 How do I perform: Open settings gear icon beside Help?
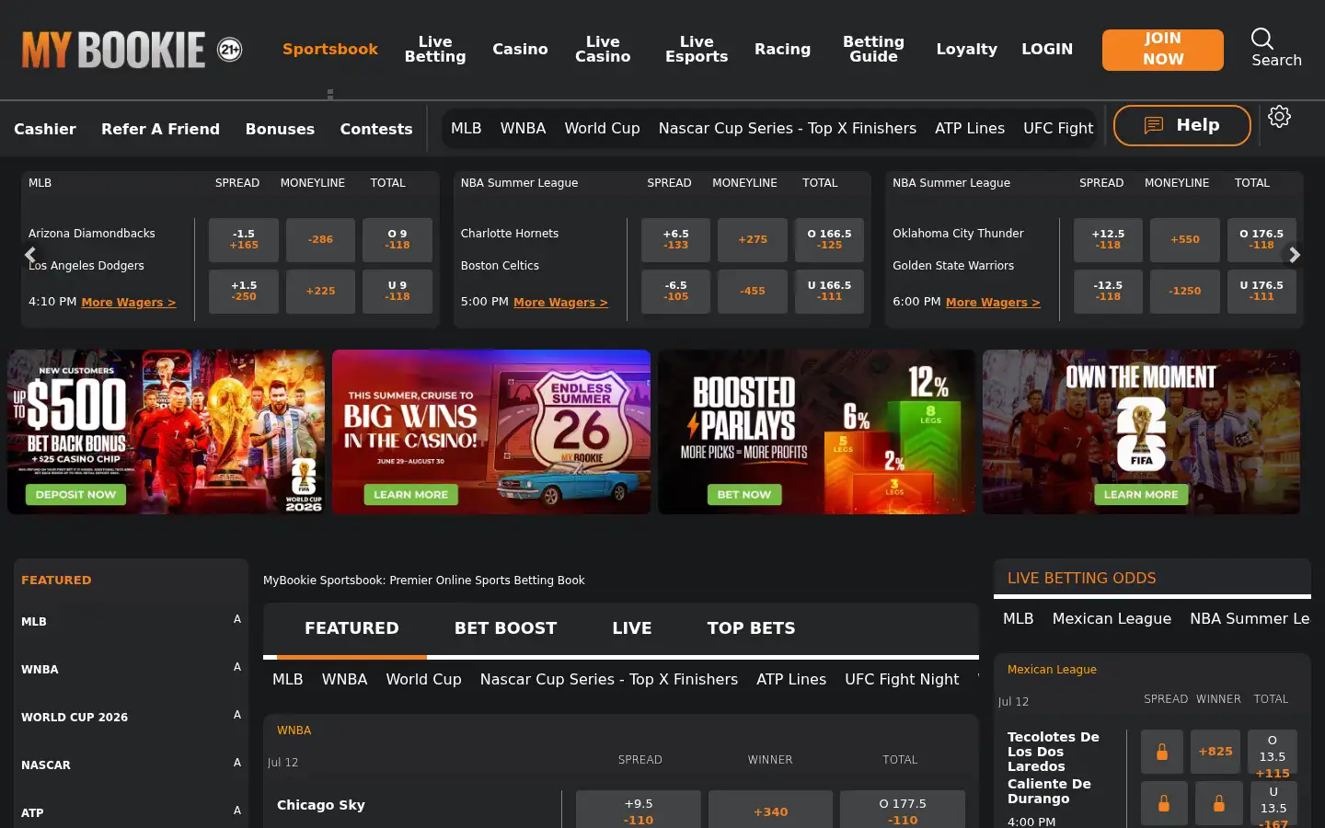[1279, 117]
